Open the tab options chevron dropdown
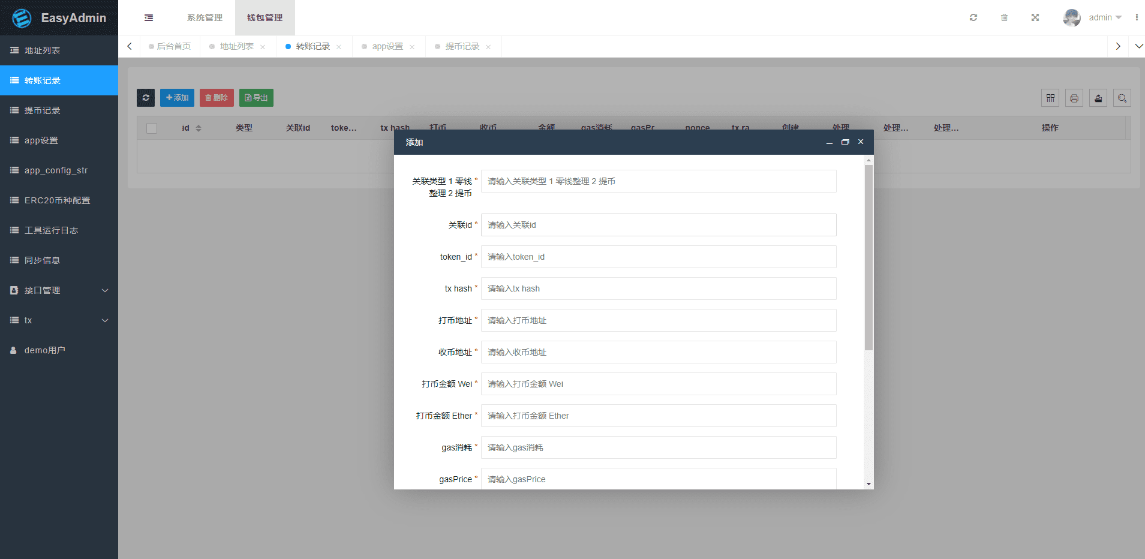Image resolution: width=1145 pixels, height=559 pixels. [1138, 46]
